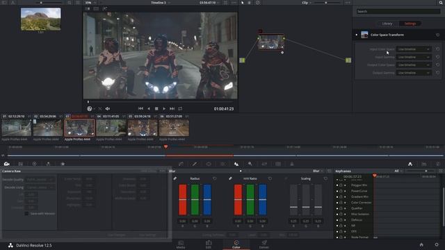
Task: Click the split screen viewer icon
Action: pyautogui.click(x=96, y=9)
